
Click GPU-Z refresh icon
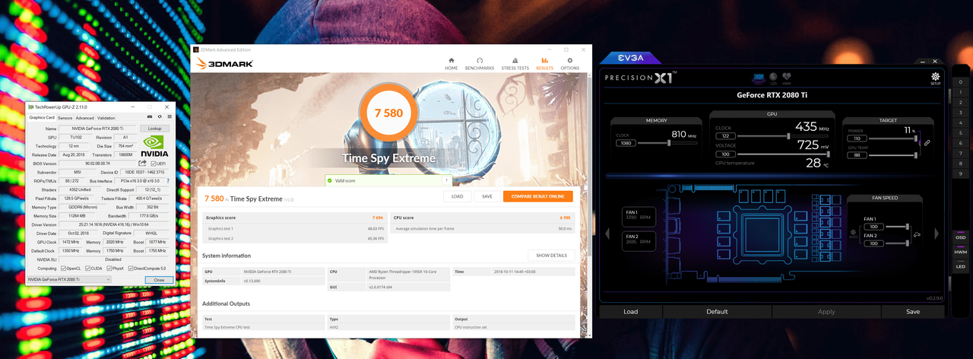point(160,117)
